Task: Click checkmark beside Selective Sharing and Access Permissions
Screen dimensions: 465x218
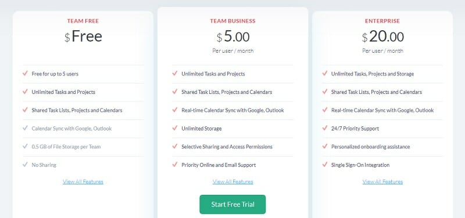Action: [x=175, y=146]
